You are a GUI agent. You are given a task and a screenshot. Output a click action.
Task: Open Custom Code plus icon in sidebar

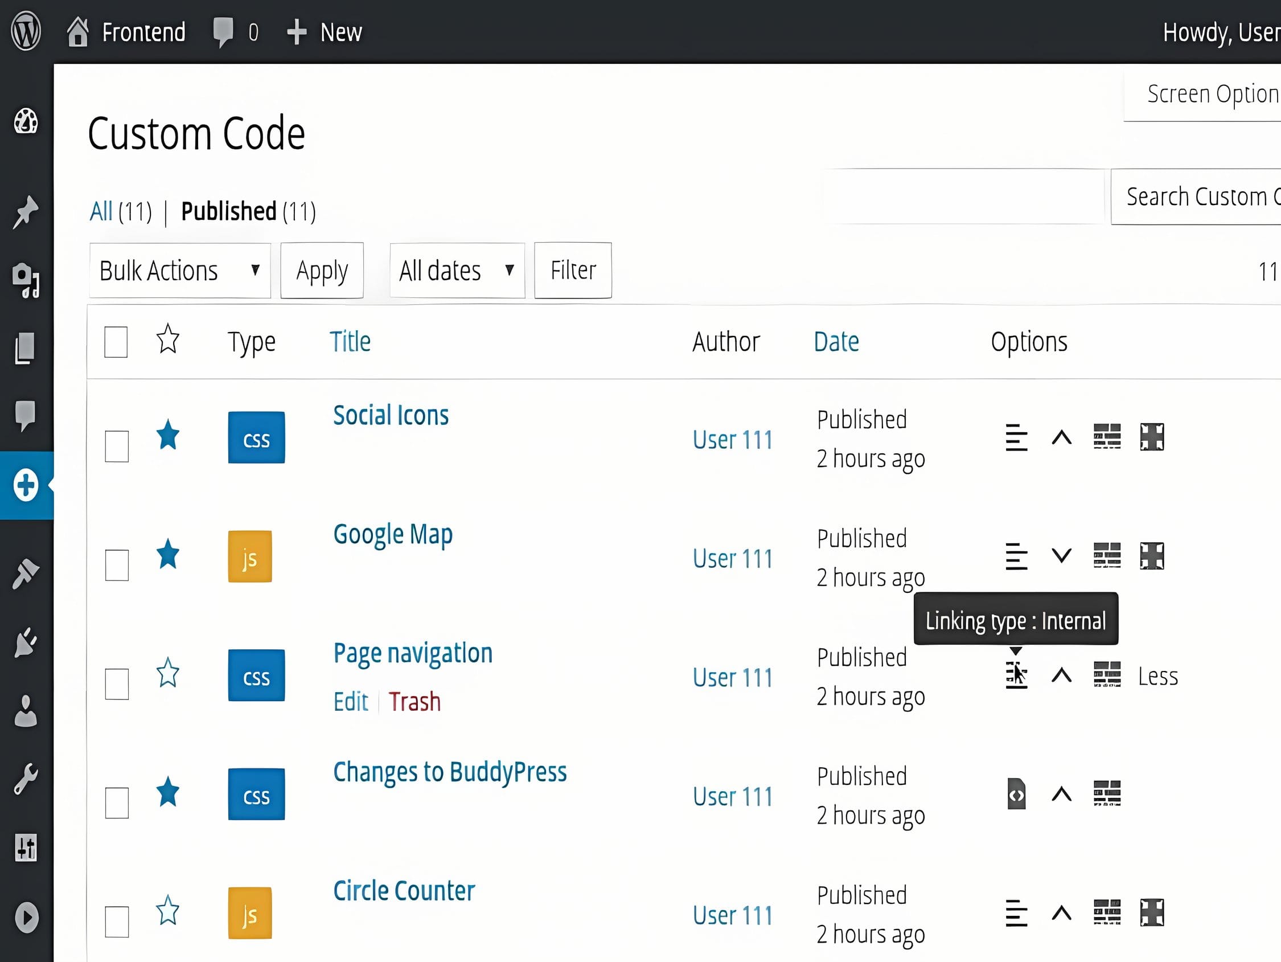[26, 485]
